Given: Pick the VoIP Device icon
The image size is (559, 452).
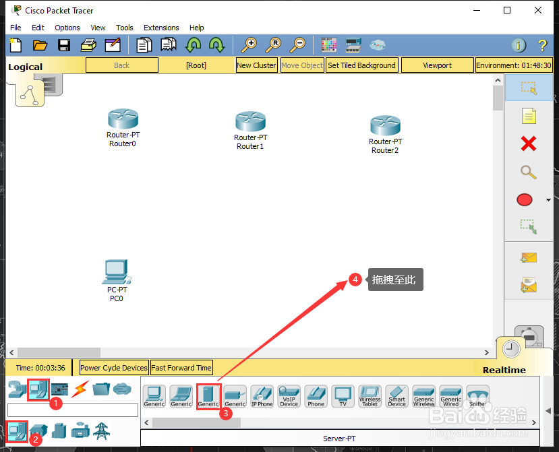Looking at the screenshot, I should coord(289,396).
